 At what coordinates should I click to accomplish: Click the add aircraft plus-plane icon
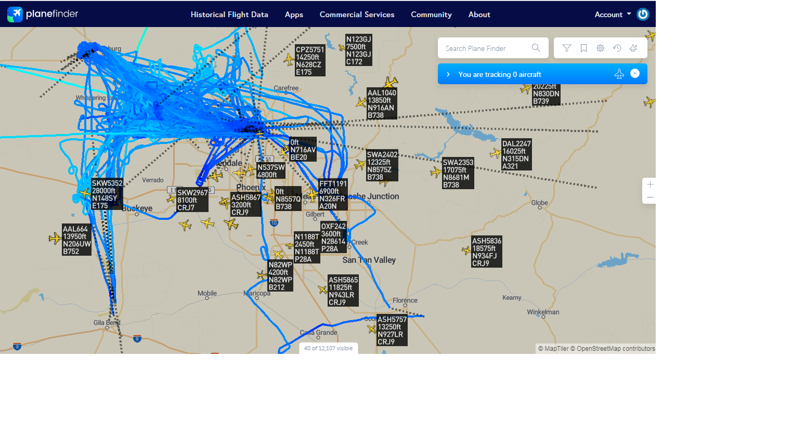633,48
